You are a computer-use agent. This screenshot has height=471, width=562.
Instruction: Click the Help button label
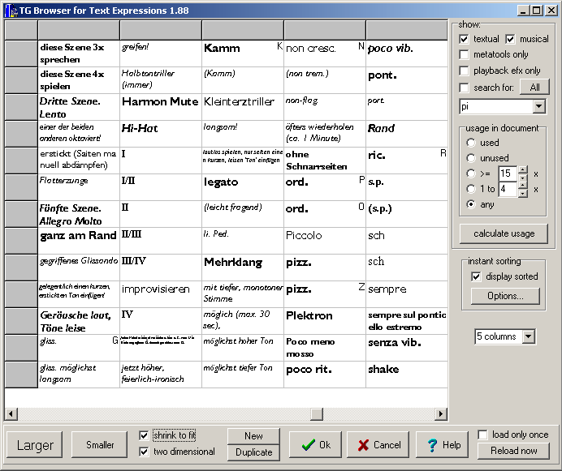452,445
